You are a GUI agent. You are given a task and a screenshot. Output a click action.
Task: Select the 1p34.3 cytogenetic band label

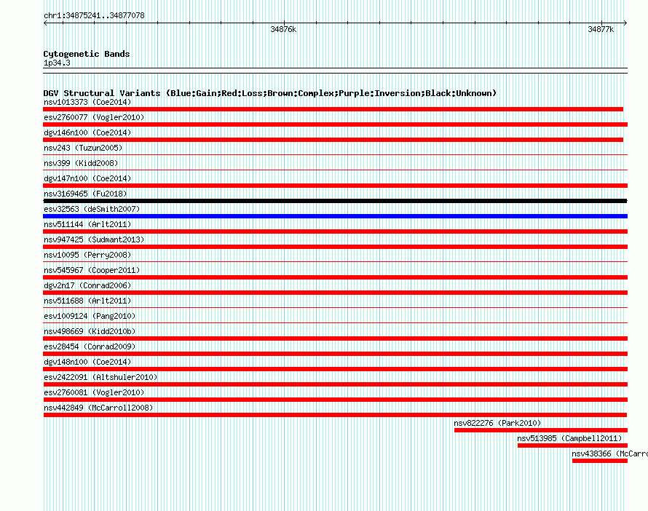click(57, 63)
